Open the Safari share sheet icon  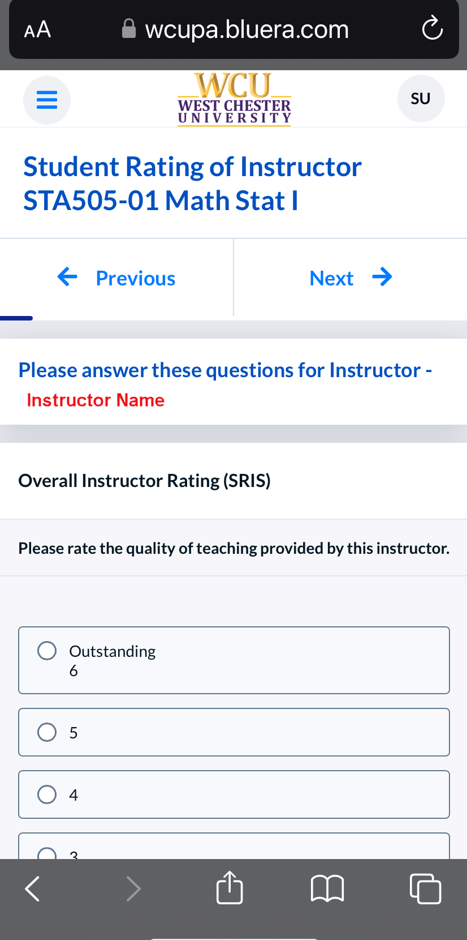230,887
